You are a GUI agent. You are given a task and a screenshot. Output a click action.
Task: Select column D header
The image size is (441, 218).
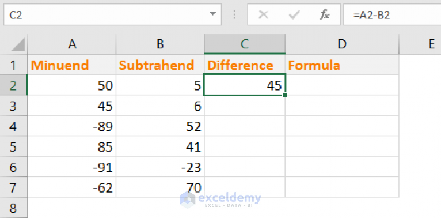tap(342, 44)
